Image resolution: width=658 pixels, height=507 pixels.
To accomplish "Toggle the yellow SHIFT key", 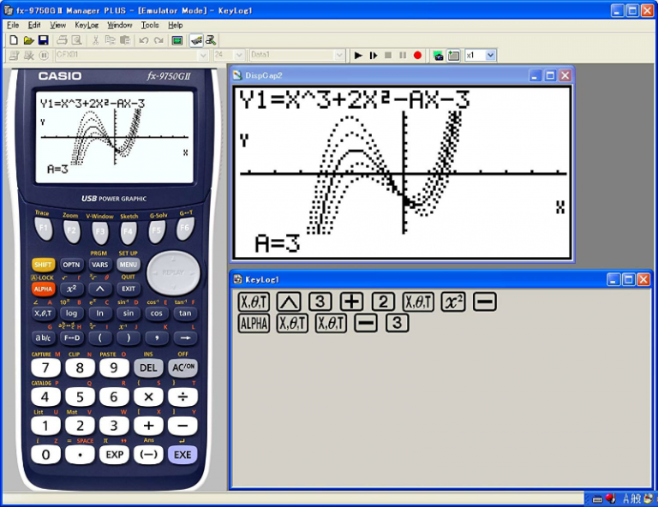I will [43, 265].
